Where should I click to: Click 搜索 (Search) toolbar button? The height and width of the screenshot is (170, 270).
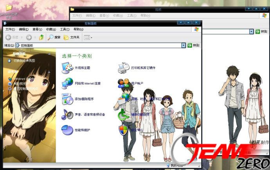point(54,37)
